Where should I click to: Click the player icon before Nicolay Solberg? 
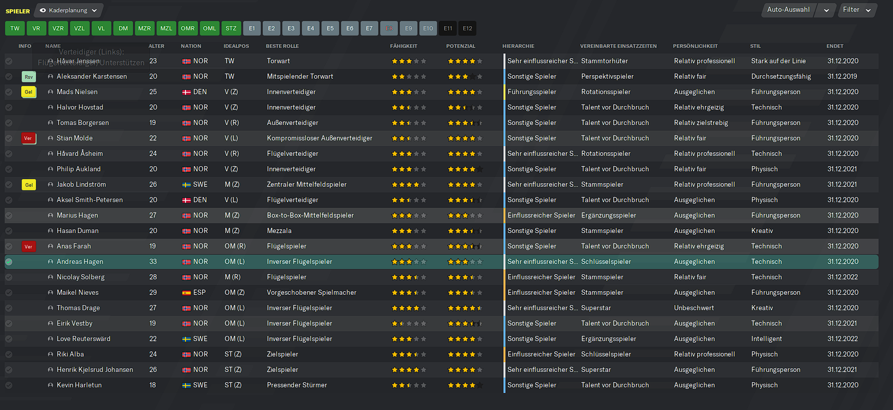[50, 277]
